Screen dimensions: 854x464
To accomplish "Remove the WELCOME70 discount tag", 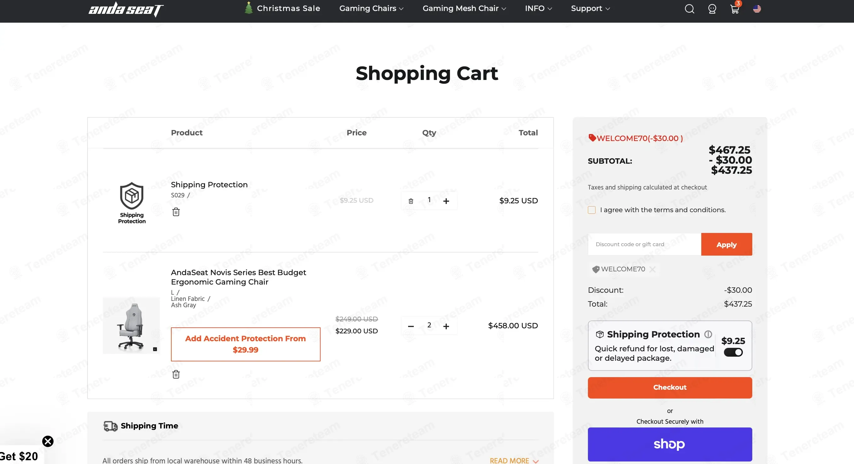I will [652, 269].
